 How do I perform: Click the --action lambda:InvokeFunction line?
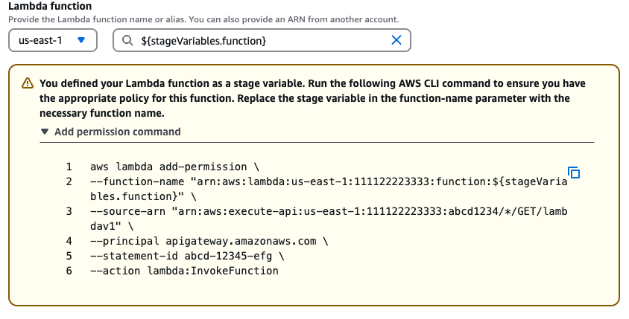[x=184, y=271]
